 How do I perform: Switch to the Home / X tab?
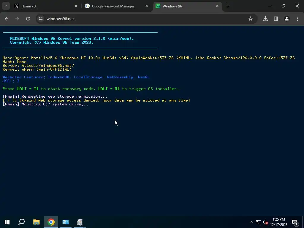click(45, 6)
